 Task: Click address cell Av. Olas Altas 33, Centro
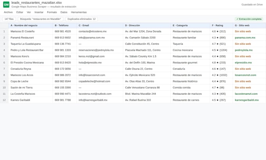[147, 81]
